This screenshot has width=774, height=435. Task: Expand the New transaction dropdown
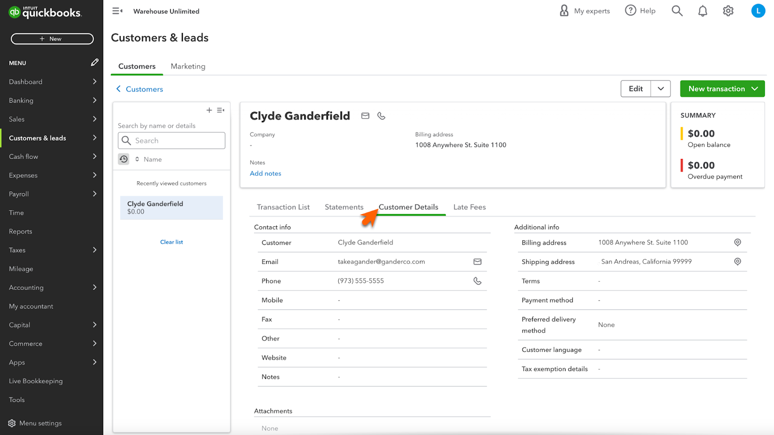tap(755, 89)
